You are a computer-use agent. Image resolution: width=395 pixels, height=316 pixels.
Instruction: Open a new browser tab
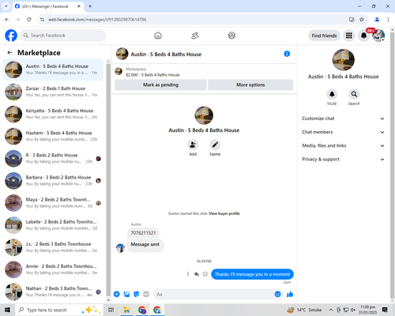pos(90,6)
